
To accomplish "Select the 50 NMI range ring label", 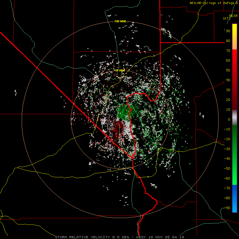I will (x=120, y=70).
